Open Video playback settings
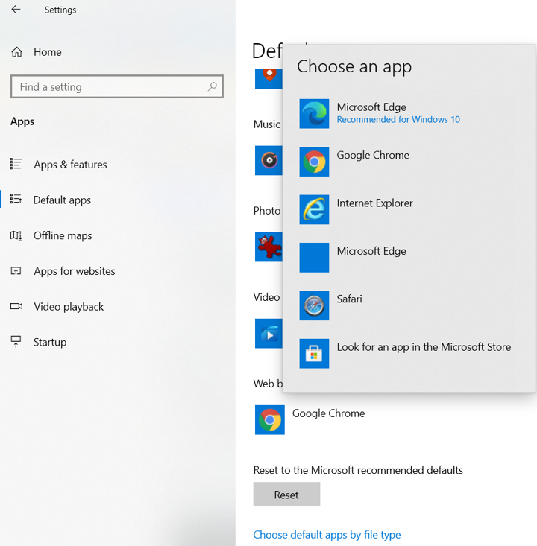537x546 pixels. click(x=69, y=307)
